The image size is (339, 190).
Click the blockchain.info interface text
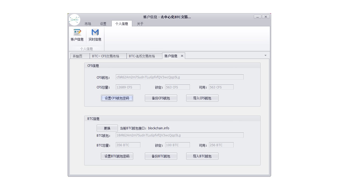pyautogui.click(x=159, y=128)
